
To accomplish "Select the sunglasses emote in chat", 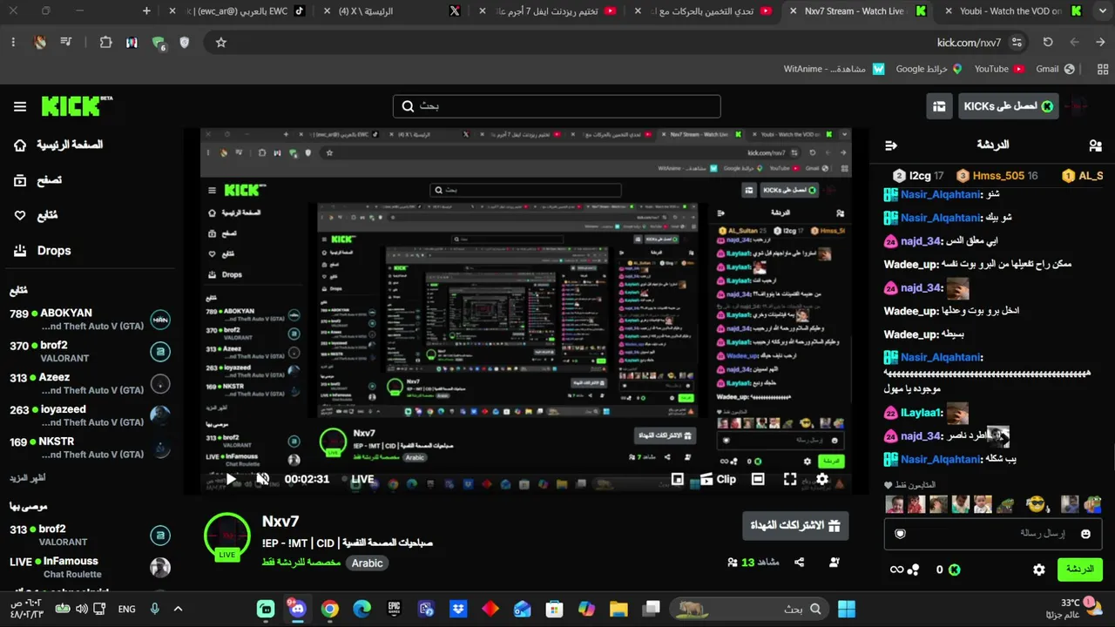I will tap(1034, 504).
